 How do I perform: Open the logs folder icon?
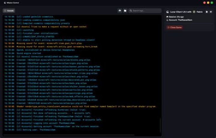[x=125, y=10]
